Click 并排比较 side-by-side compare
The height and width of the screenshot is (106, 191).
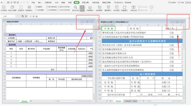click(133, 8)
